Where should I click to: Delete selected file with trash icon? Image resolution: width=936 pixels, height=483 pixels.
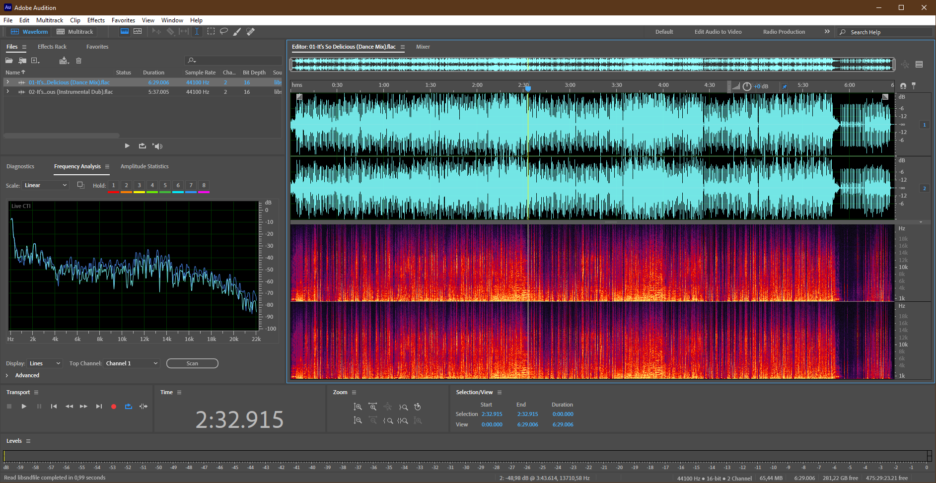pyautogui.click(x=78, y=61)
